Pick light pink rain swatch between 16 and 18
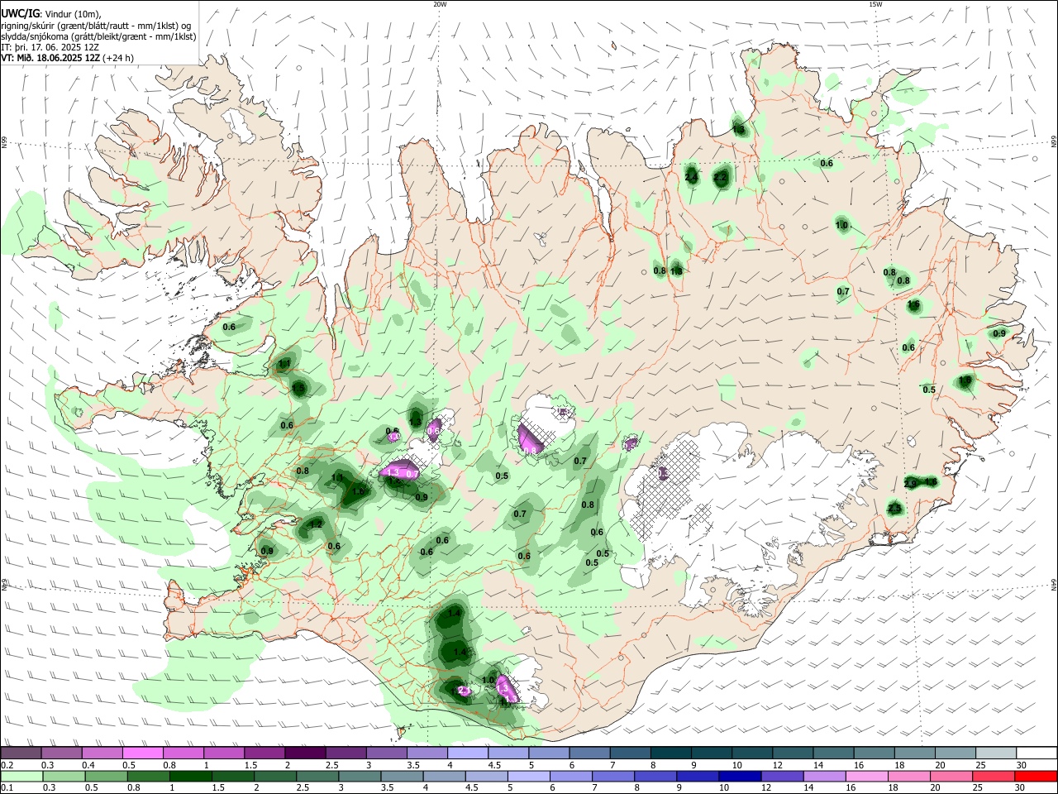 click(866, 776)
